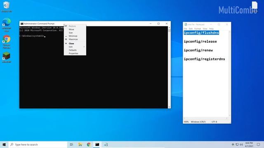Click the UTF-8 encoding in Notepad status bar
The width and height of the screenshot is (264, 148).
[214, 122]
